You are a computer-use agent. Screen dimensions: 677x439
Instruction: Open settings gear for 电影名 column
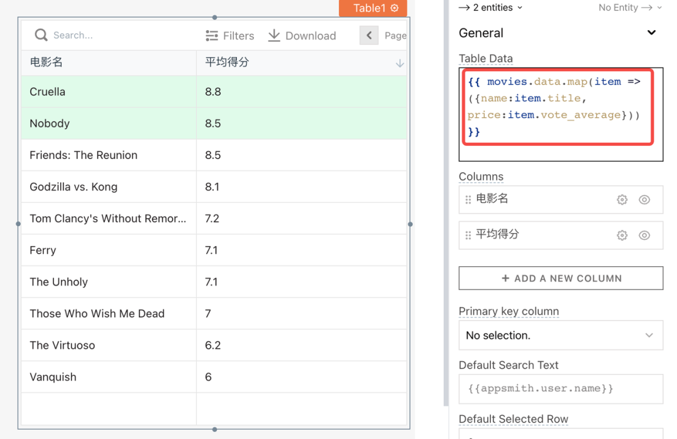point(622,200)
